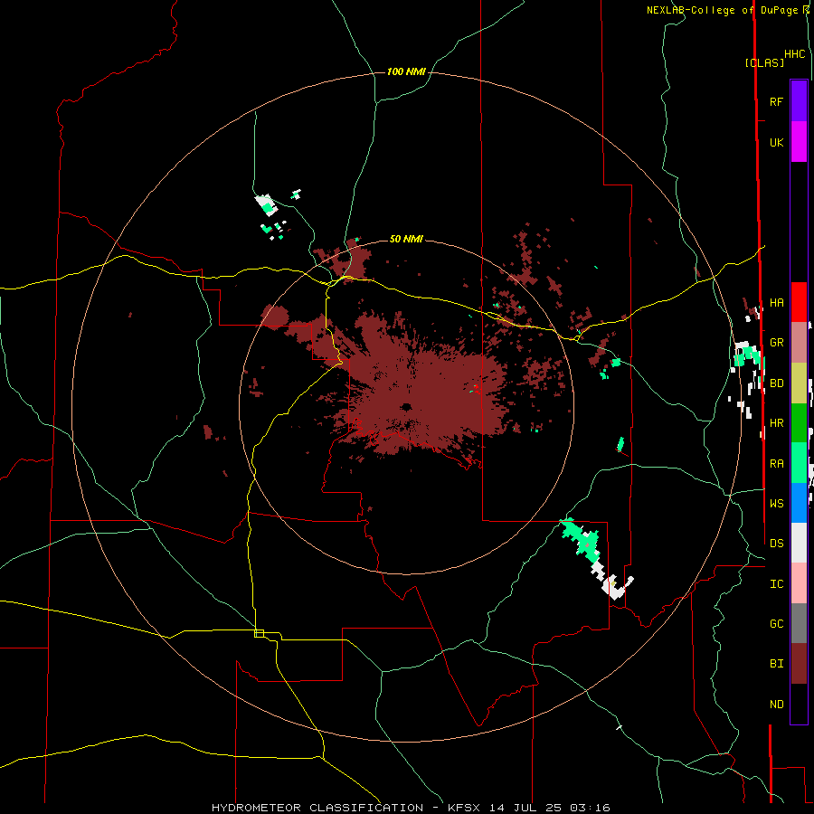The width and height of the screenshot is (814, 814).
Task: Click the small yellow highway junction square marker
Action: [259, 633]
